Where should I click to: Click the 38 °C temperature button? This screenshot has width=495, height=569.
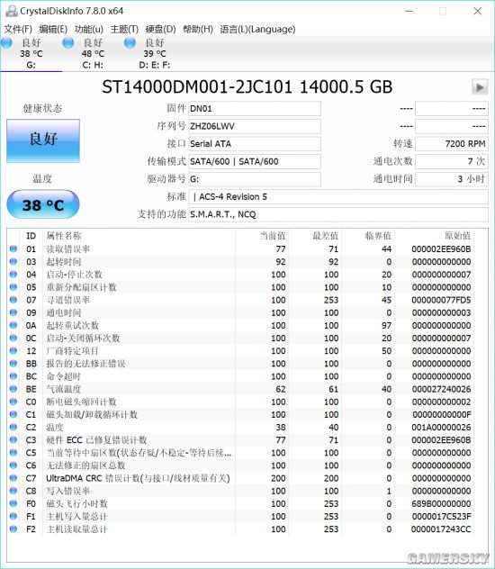point(43,204)
